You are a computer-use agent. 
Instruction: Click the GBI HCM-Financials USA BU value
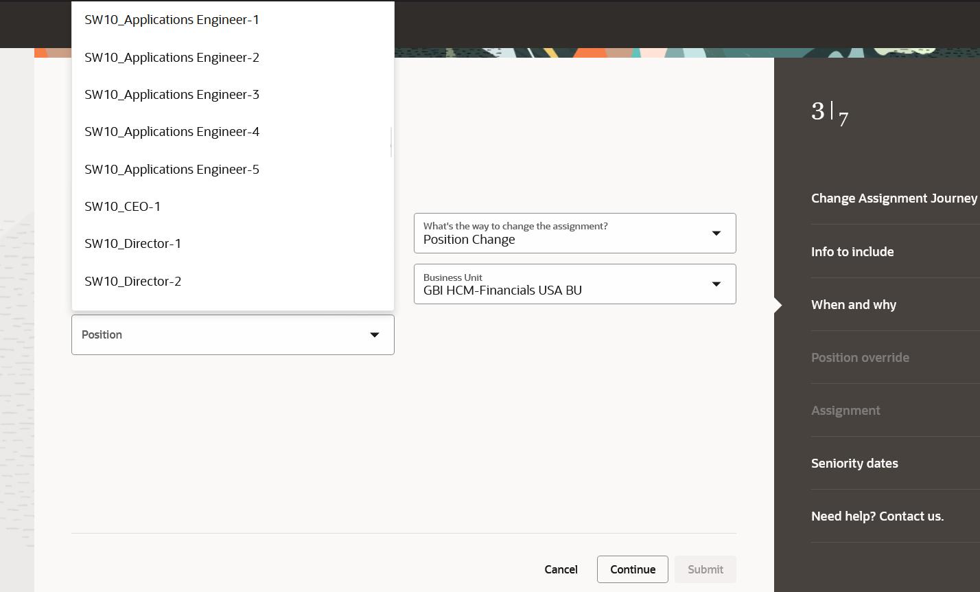click(502, 291)
